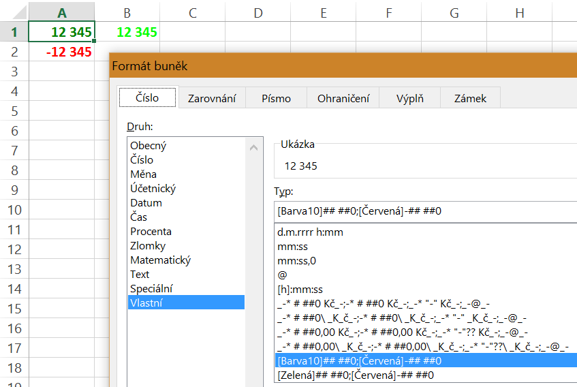Choose Obecný in the Druh list
This screenshot has width=577, height=387.
[x=148, y=146]
